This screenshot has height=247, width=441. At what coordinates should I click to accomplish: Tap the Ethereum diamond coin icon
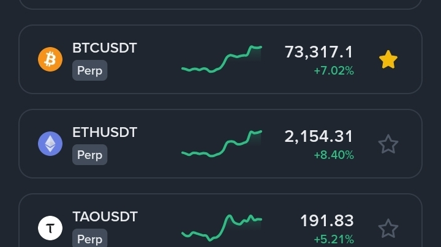point(50,144)
